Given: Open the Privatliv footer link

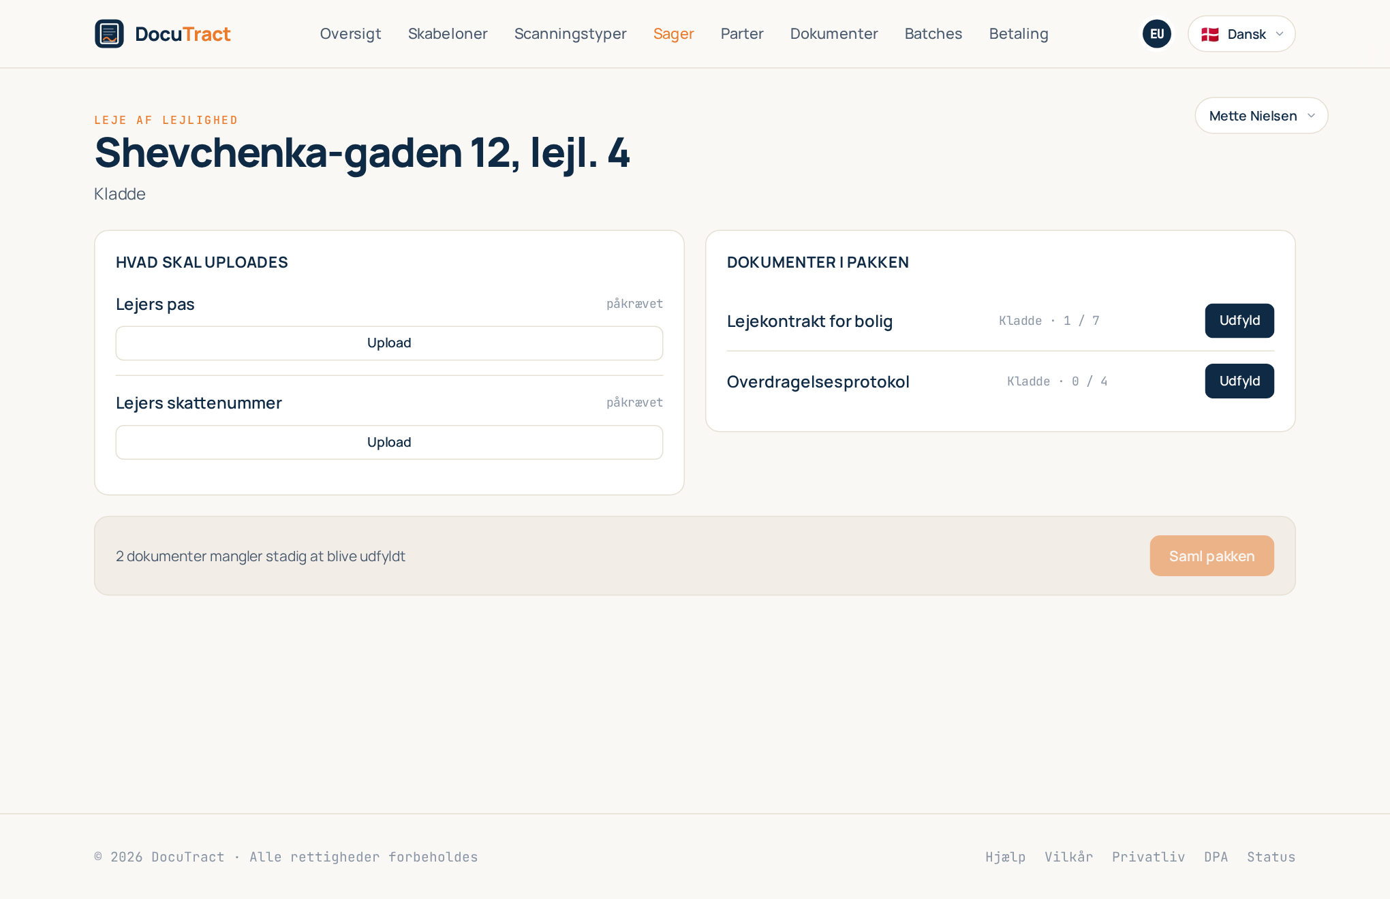Looking at the screenshot, I should tap(1148, 857).
